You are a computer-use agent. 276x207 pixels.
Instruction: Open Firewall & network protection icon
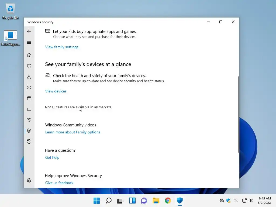[29, 88]
